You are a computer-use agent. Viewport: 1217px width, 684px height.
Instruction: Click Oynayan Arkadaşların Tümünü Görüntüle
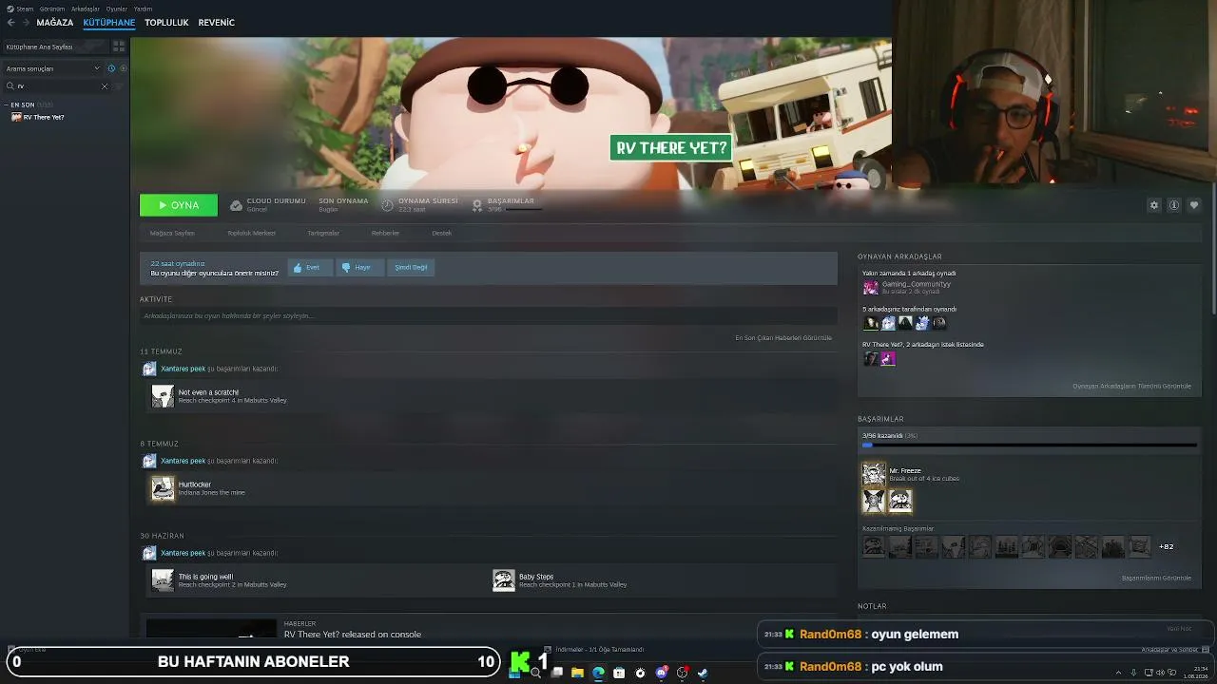pyautogui.click(x=1131, y=387)
